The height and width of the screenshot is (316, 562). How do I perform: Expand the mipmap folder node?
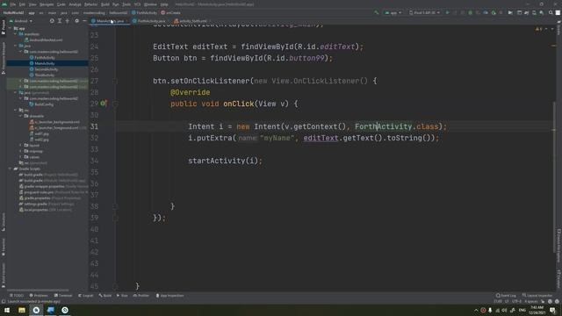pos(21,151)
